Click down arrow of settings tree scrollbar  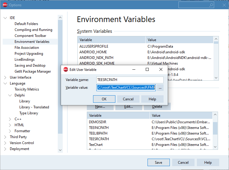pyautogui.click(x=60, y=150)
